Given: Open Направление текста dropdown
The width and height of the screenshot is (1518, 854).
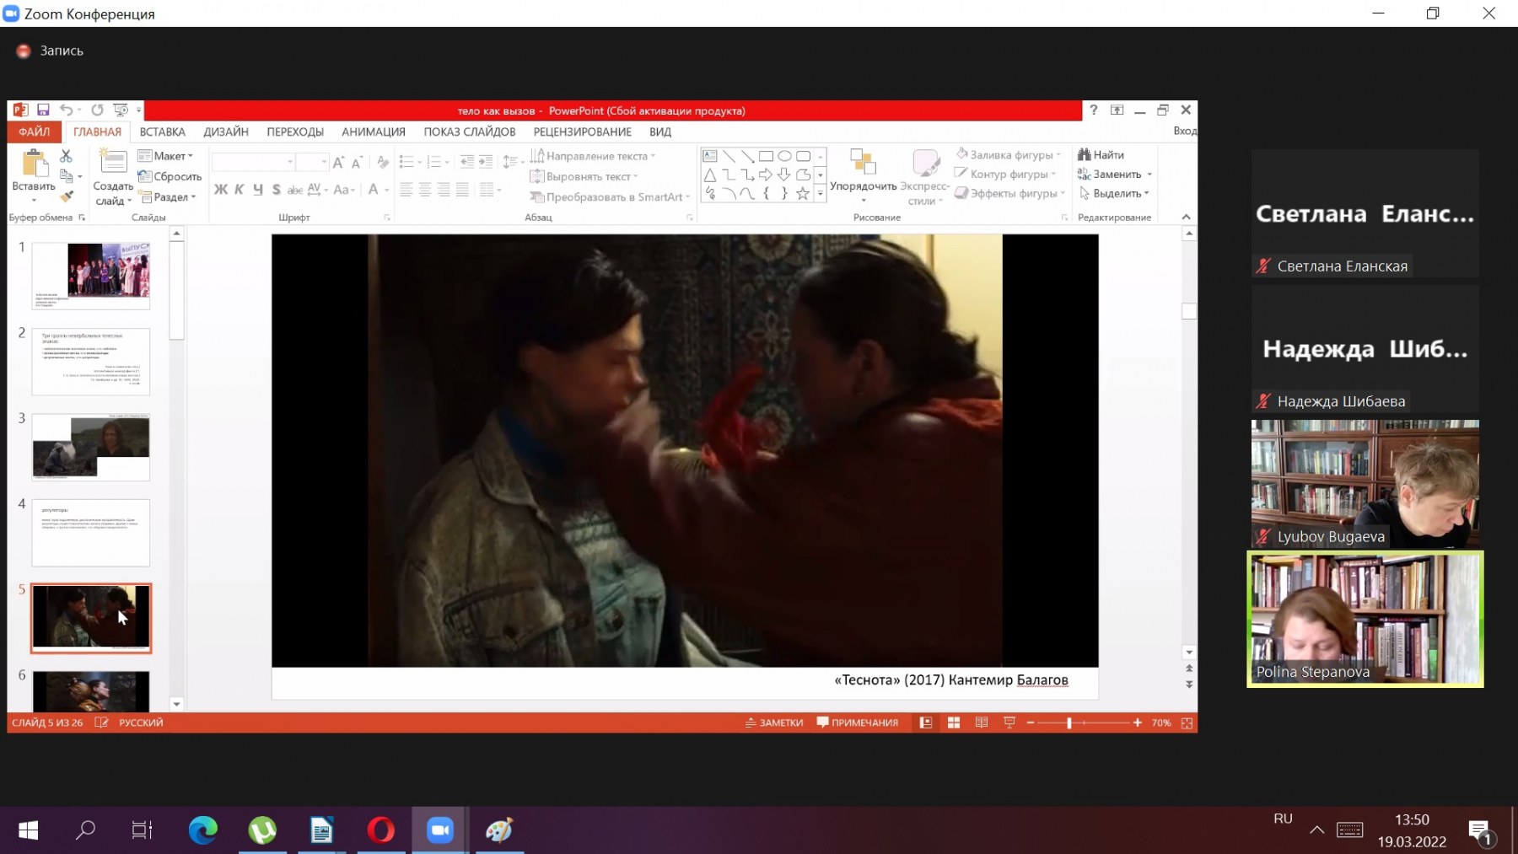Looking at the screenshot, I should [x=593, y=156].
